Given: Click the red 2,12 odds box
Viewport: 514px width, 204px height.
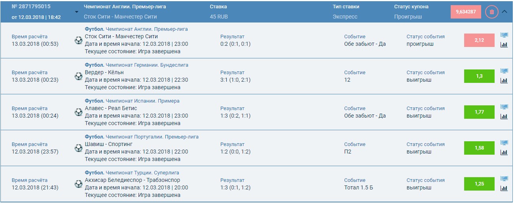Looking at the screenshot, I should click(479, 40).
